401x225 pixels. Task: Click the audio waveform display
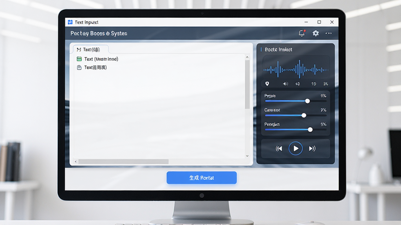(296, 69)
